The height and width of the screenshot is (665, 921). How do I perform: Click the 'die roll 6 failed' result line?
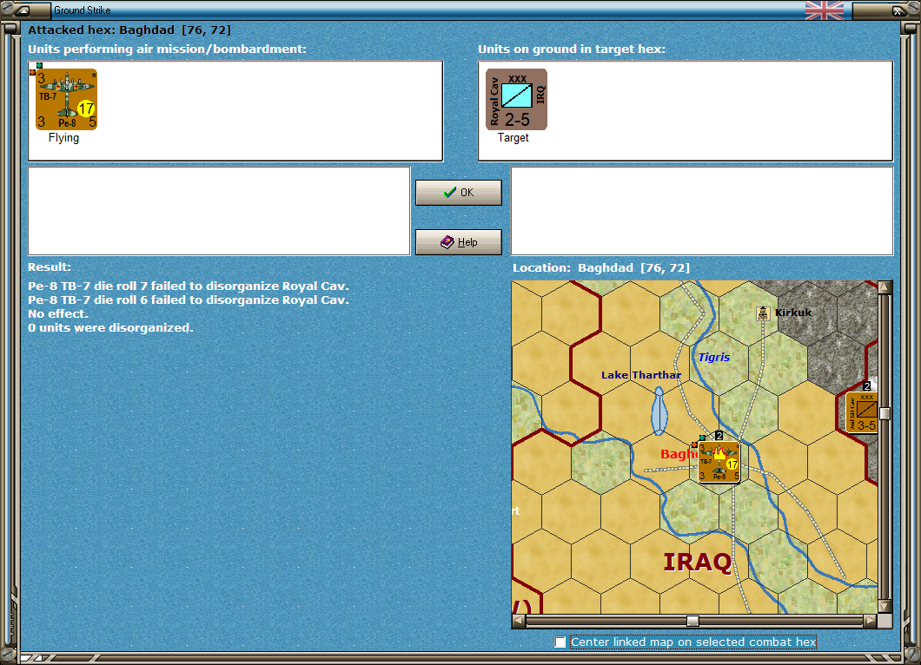[189, 300]
